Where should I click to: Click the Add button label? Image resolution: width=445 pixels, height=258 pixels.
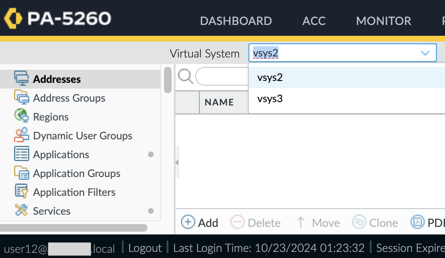208,223
